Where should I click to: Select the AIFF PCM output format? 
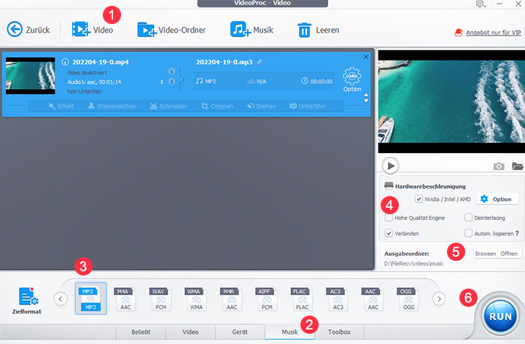(x=267, y=298)
